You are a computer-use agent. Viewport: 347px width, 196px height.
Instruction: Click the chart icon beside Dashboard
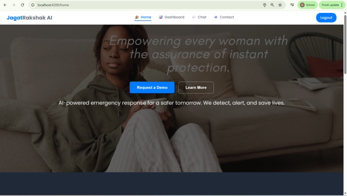(161, 17)
